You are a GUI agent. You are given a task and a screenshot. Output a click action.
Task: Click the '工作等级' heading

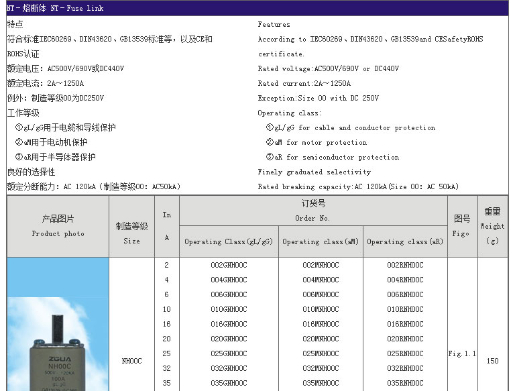[x=23, y=113]
